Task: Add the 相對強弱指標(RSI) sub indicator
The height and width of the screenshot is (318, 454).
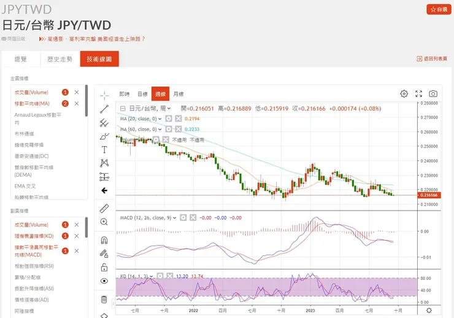Action: pyautogui.click(x=34, y=266)
